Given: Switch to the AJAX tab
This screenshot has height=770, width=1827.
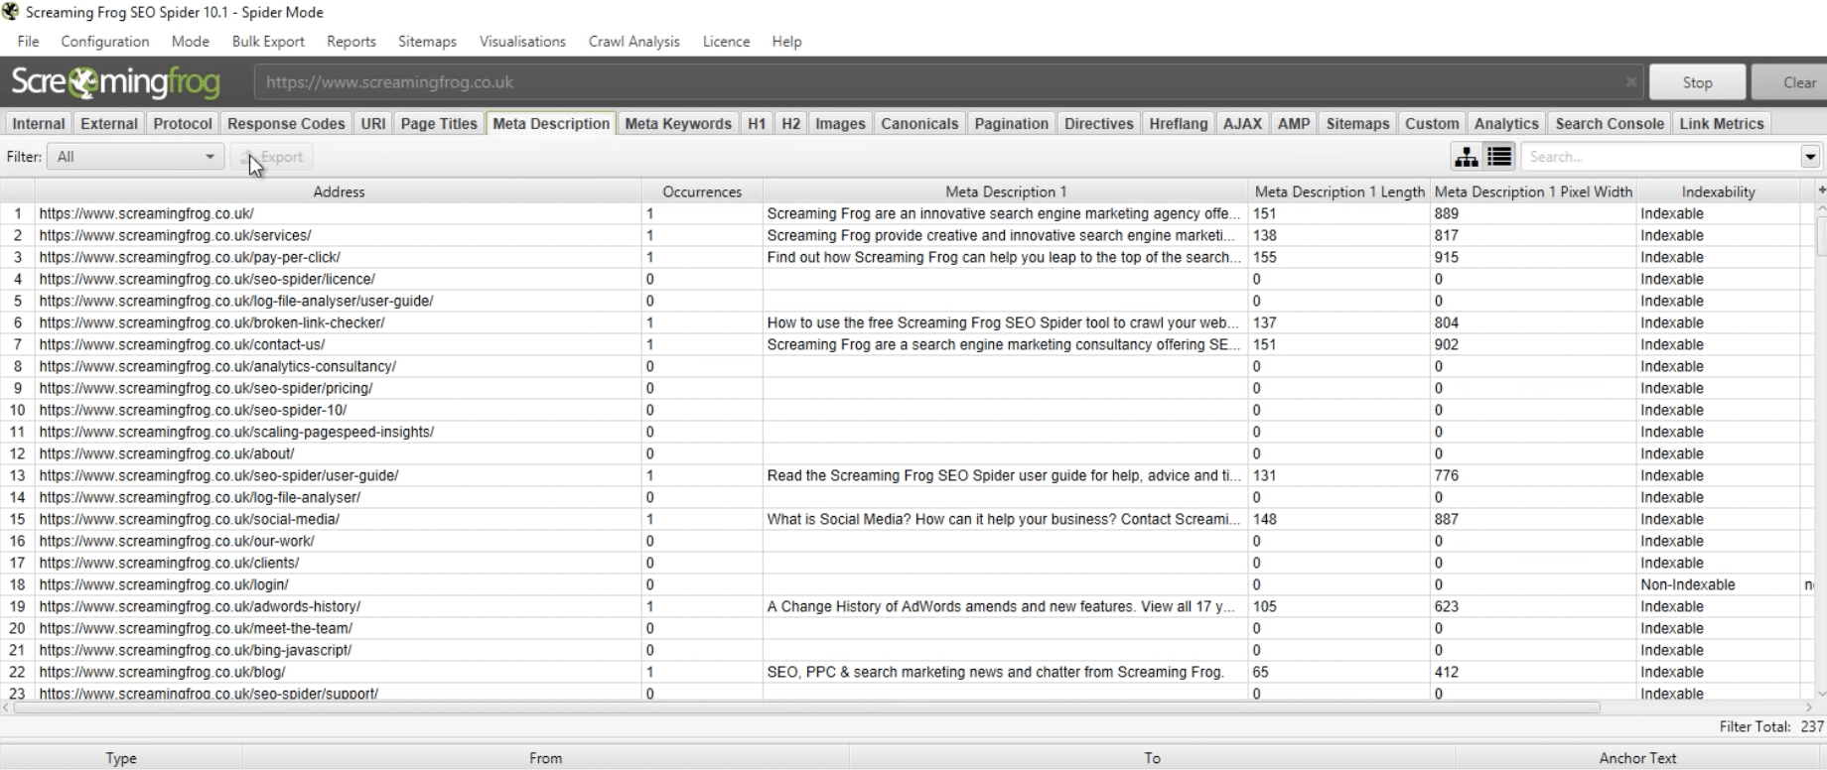Looking at the screenshot, I should point(1242,123).
